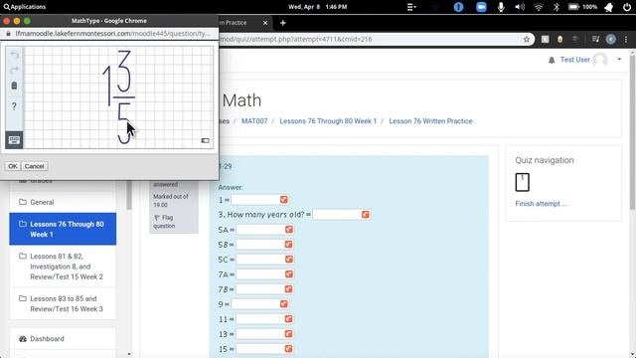Clear handwriting with the trash icon
Screen dimensions: 636x358
pos(14,86)
